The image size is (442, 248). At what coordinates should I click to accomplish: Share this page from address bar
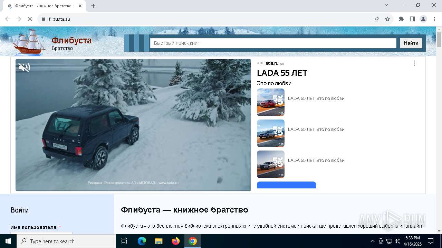(x=376, y=19)
